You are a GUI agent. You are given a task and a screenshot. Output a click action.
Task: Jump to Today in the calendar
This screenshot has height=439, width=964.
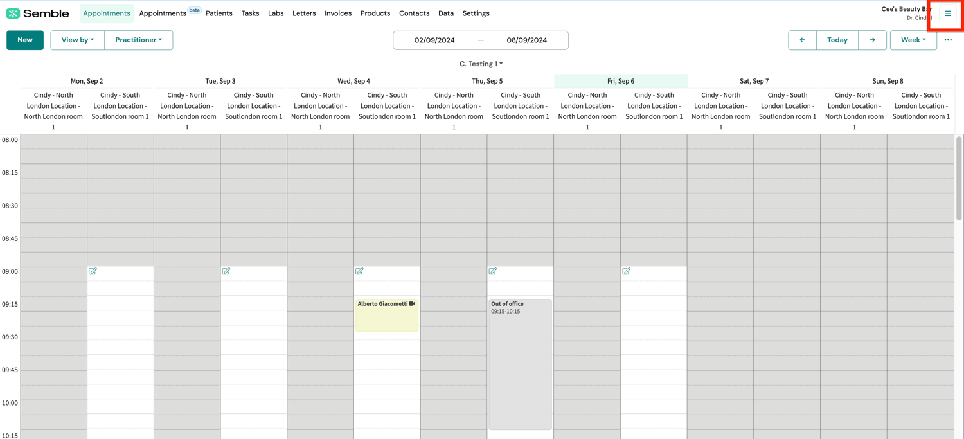[837, 40]
